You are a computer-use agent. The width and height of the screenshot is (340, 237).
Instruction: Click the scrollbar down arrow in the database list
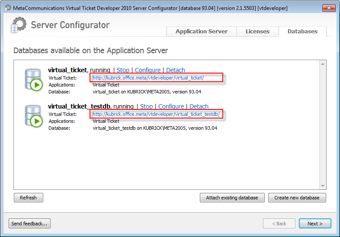click(x=323, y=186)
